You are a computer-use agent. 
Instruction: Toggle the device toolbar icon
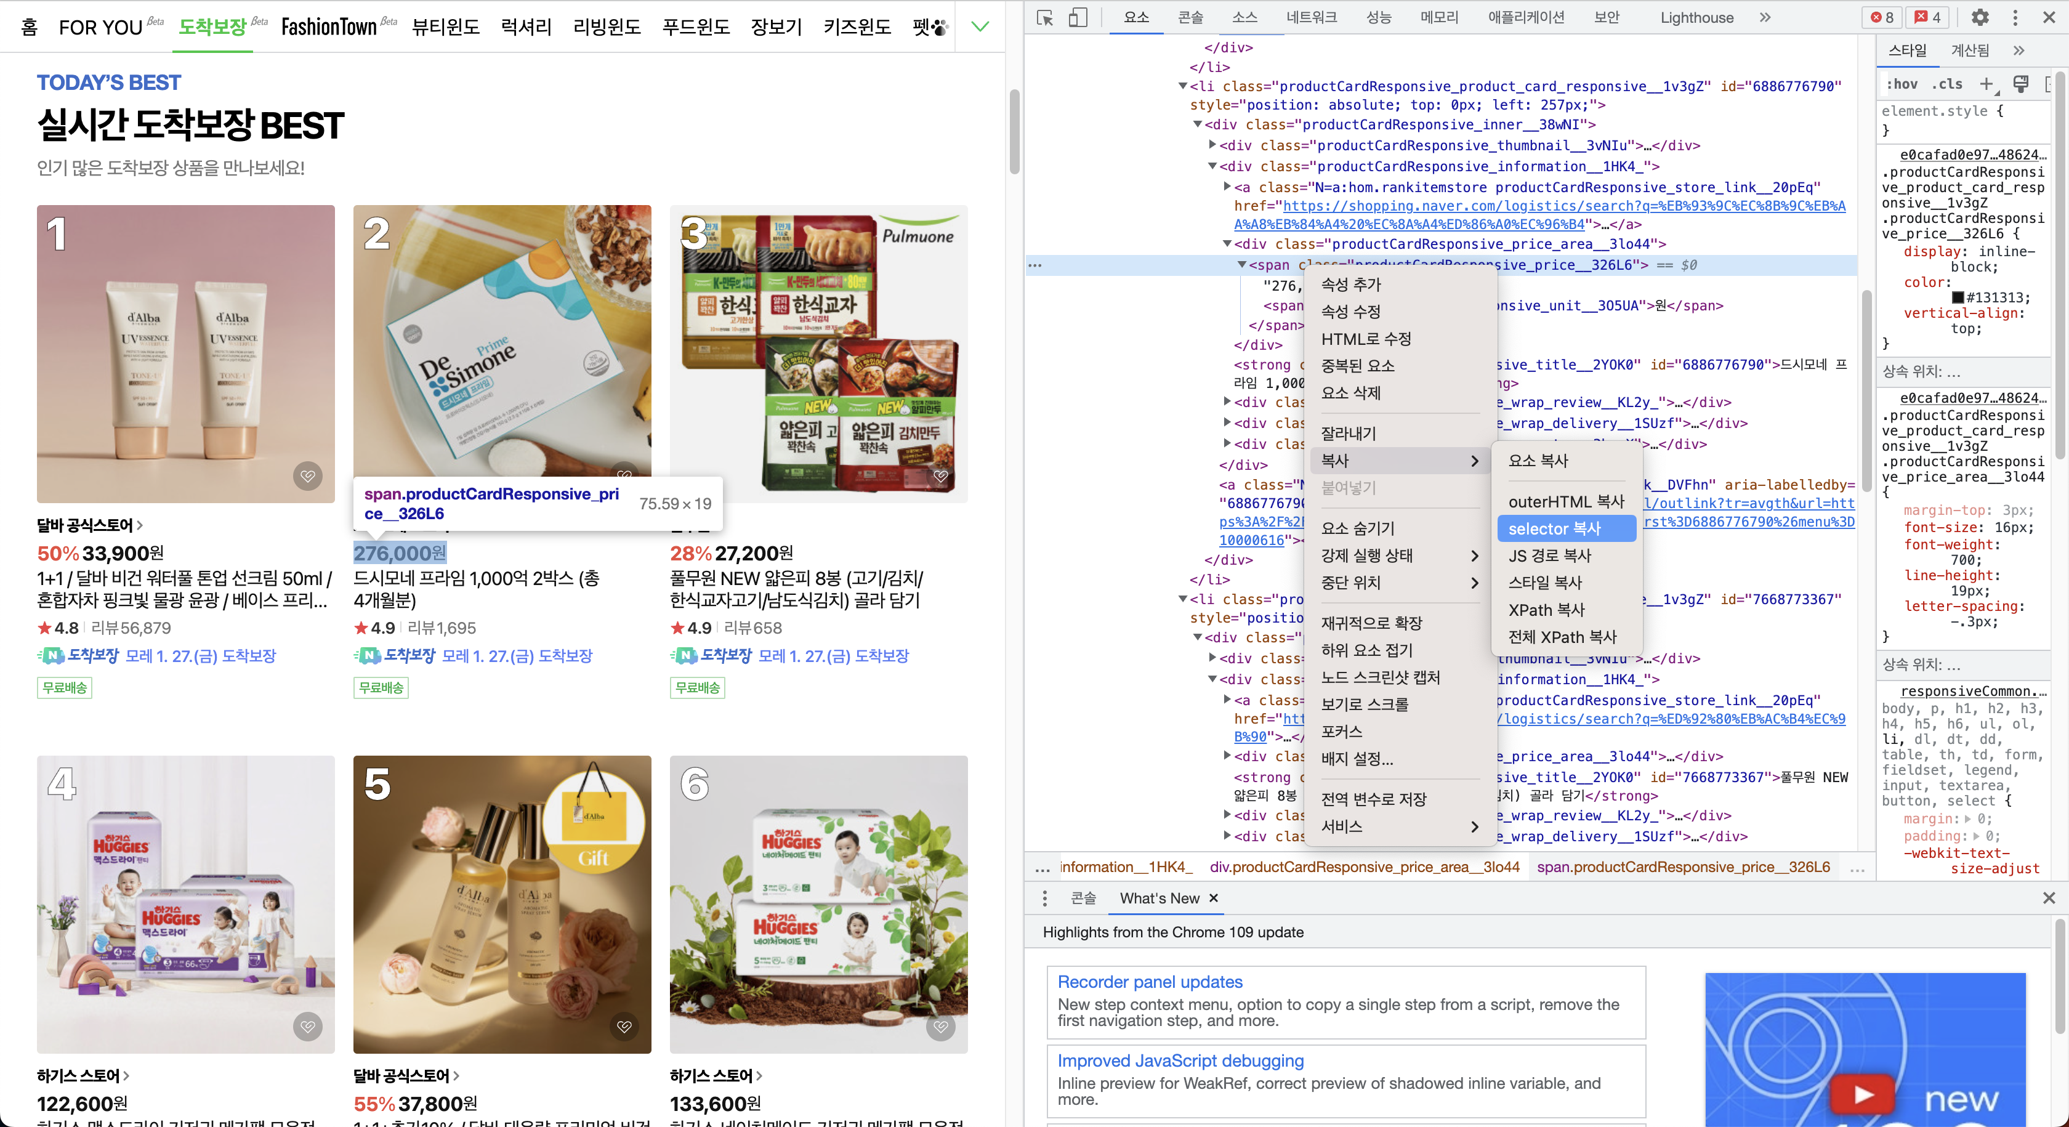coord(1078,18)
